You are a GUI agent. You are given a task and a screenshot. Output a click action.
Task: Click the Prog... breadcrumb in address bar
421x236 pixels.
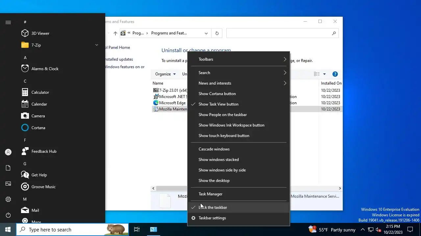point(138,33)
